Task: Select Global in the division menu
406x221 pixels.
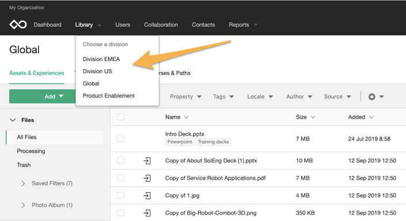Action: (x=91, y=83)
